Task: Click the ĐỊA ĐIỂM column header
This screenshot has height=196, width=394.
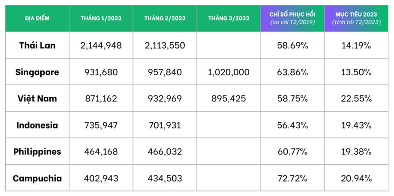Action: [x=37, y=18]
